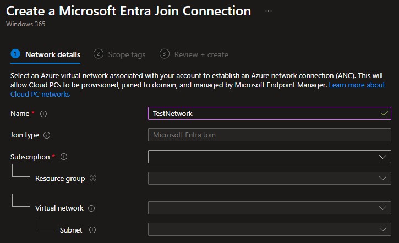Viewport: 399px width, 243px height.
Task: Click the Resource group info icon
Action: pos(93,179)
